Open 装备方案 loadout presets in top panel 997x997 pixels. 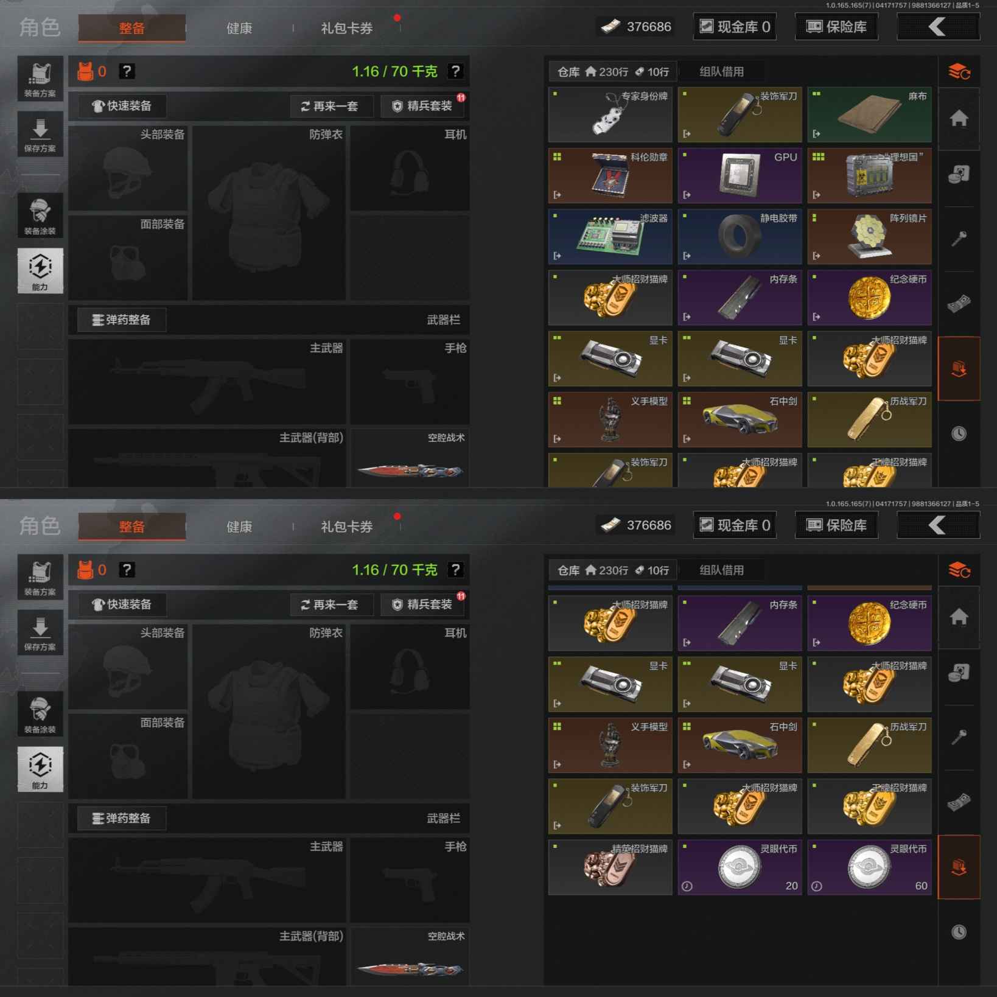coord(40,79)
